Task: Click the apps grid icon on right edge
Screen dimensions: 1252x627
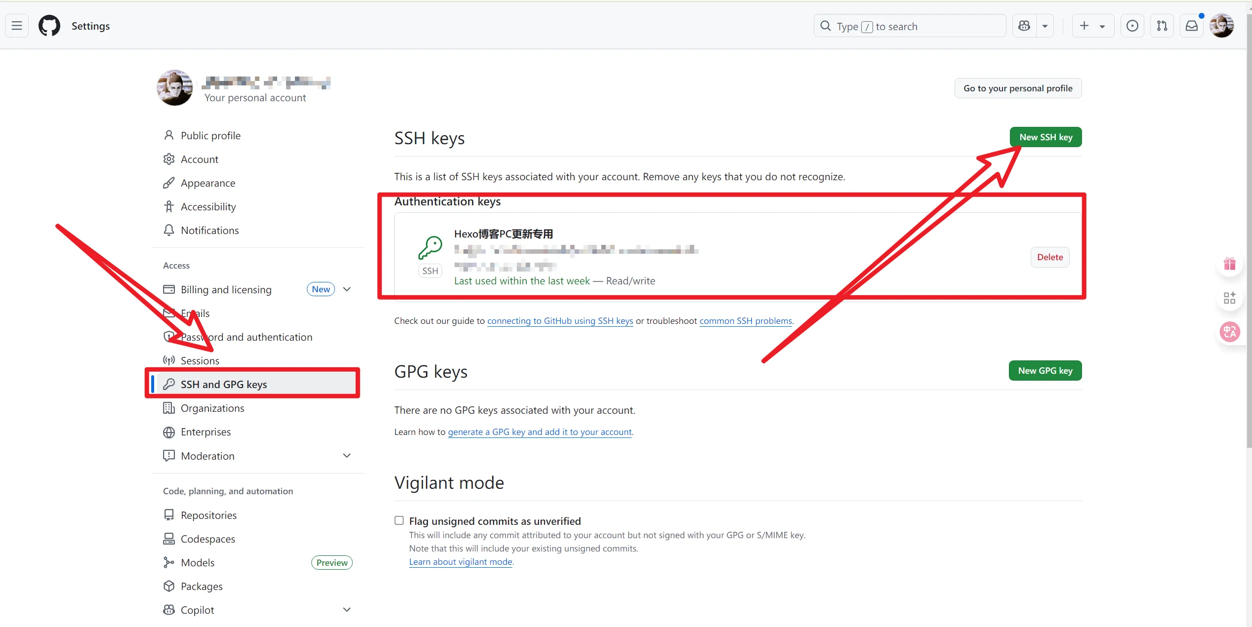Action: [1230, 298]
